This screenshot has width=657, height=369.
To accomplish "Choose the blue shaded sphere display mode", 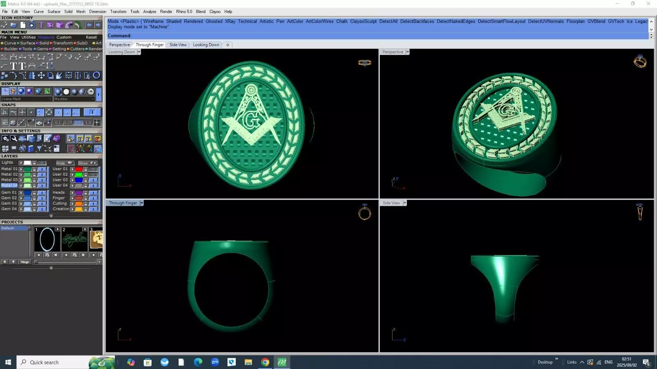I will [x=21, y=91].
